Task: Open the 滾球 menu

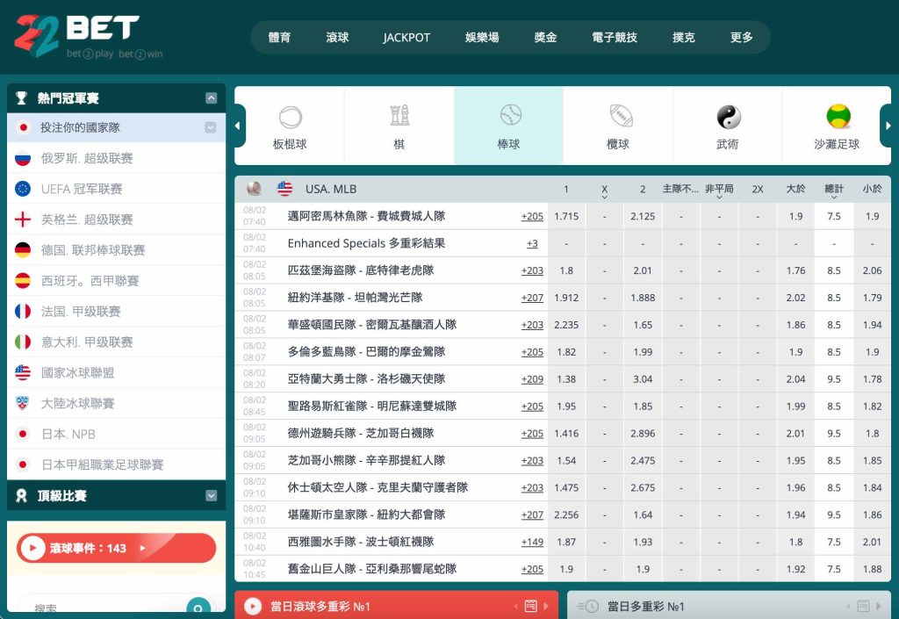Action: click(337, 37)
